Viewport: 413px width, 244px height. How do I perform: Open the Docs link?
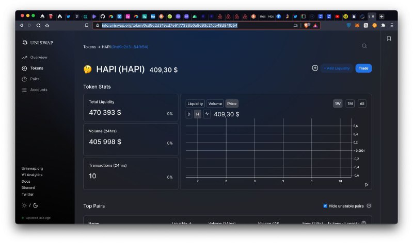coord(26,182)
